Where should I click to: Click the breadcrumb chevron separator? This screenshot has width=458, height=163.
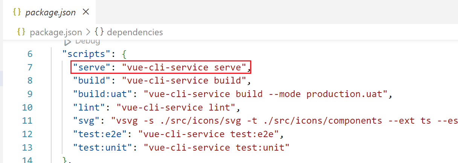point(89,32)
